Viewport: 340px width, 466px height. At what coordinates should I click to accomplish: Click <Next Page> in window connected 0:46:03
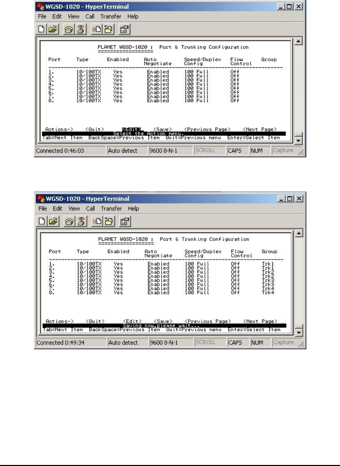260,129
